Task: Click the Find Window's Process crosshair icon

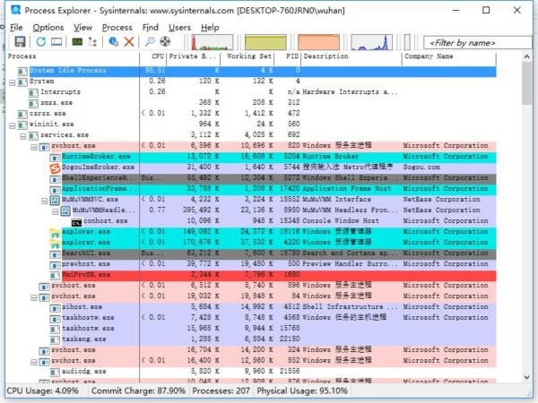Action: 165,42
